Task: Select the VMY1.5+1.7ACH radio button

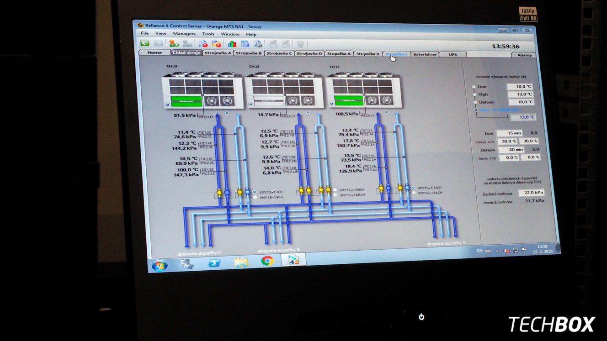Action: (413, 188)
